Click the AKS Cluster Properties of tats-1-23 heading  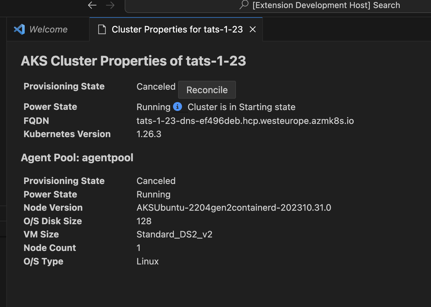point(133,61)
